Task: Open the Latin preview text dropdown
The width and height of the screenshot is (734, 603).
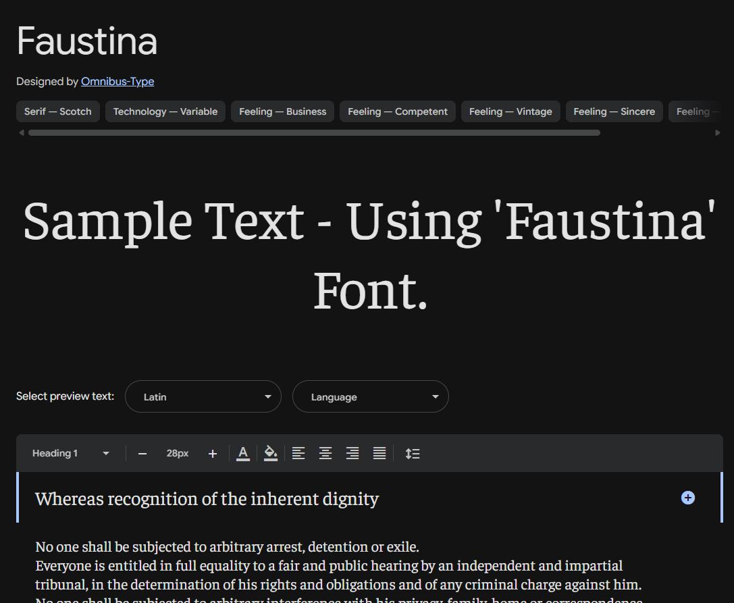Action: tap(203, 396)
